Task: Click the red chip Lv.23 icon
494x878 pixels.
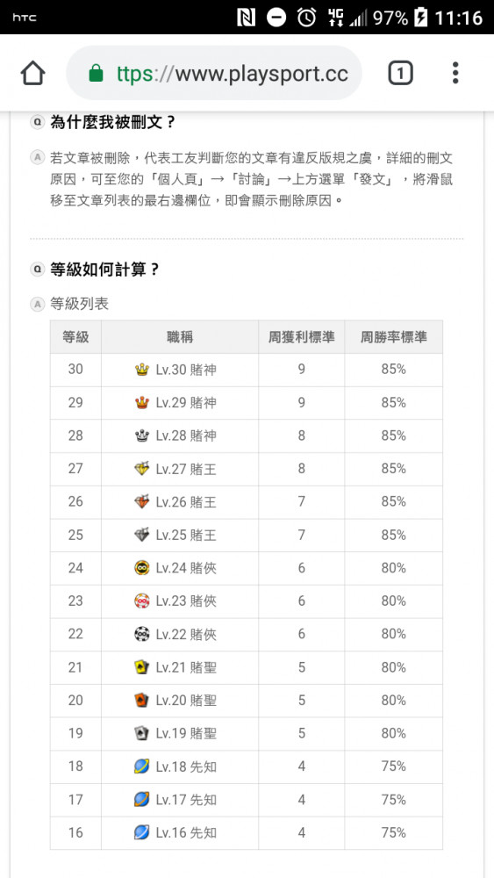Action: pyautogui.click(x=142, y=601)
